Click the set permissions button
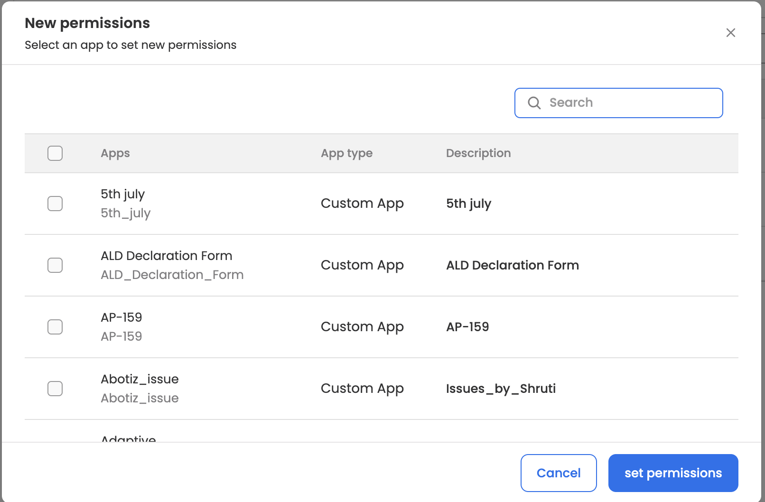Screen dimensions: 765x502 672,473
